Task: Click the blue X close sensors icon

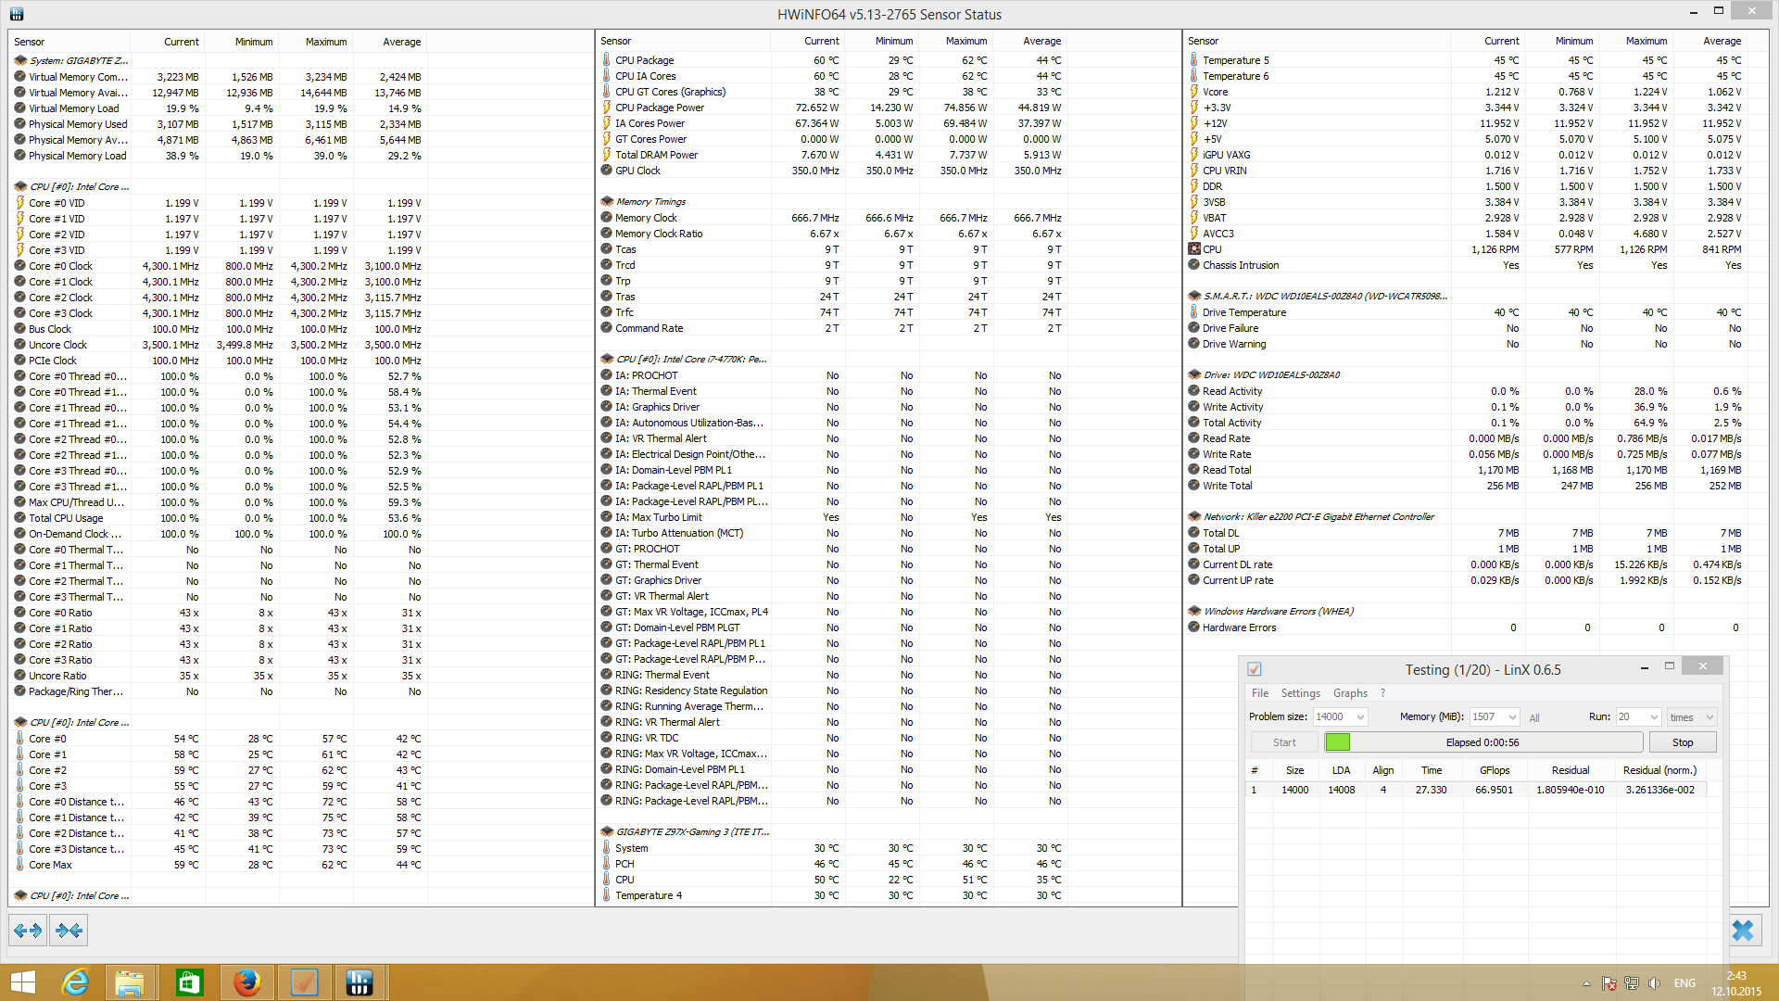Action: 1742,930
